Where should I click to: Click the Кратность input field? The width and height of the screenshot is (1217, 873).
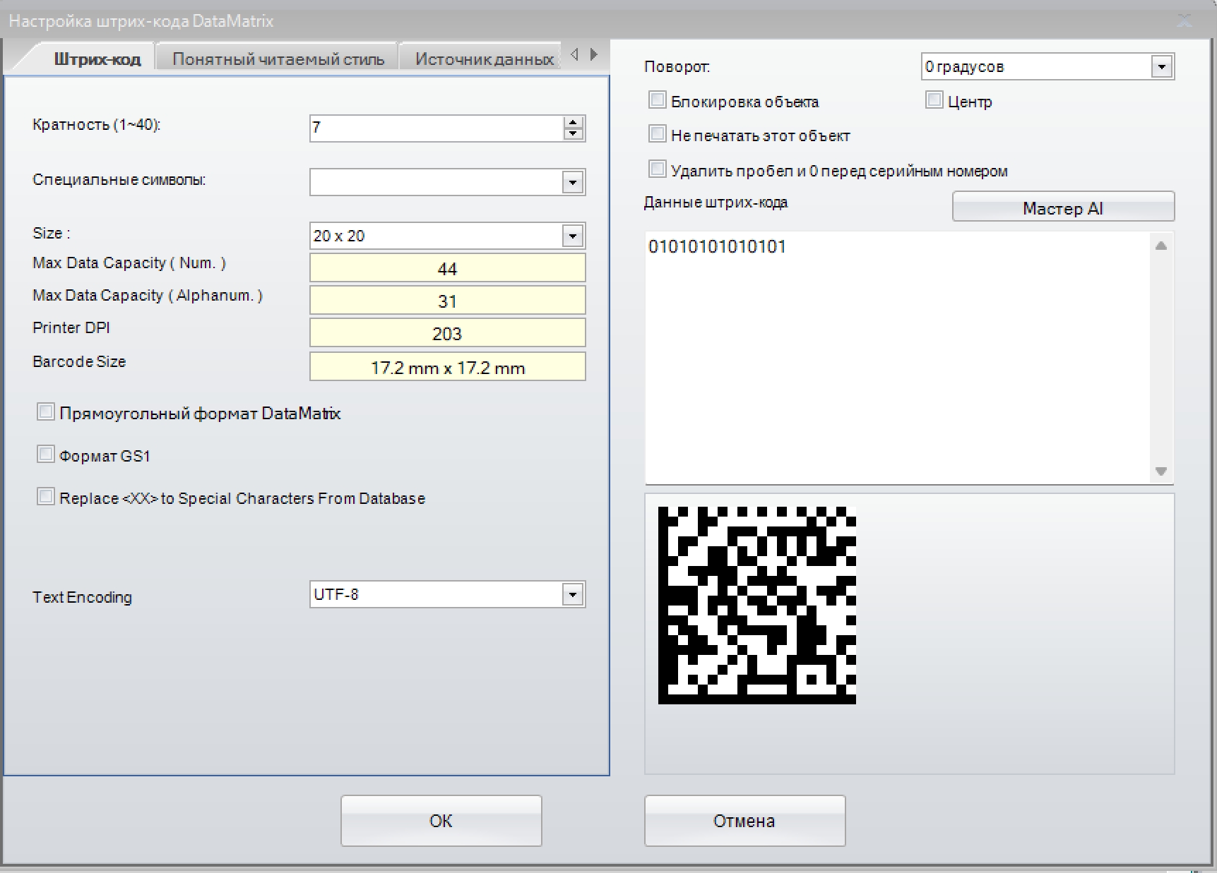(x=437, y=128)
